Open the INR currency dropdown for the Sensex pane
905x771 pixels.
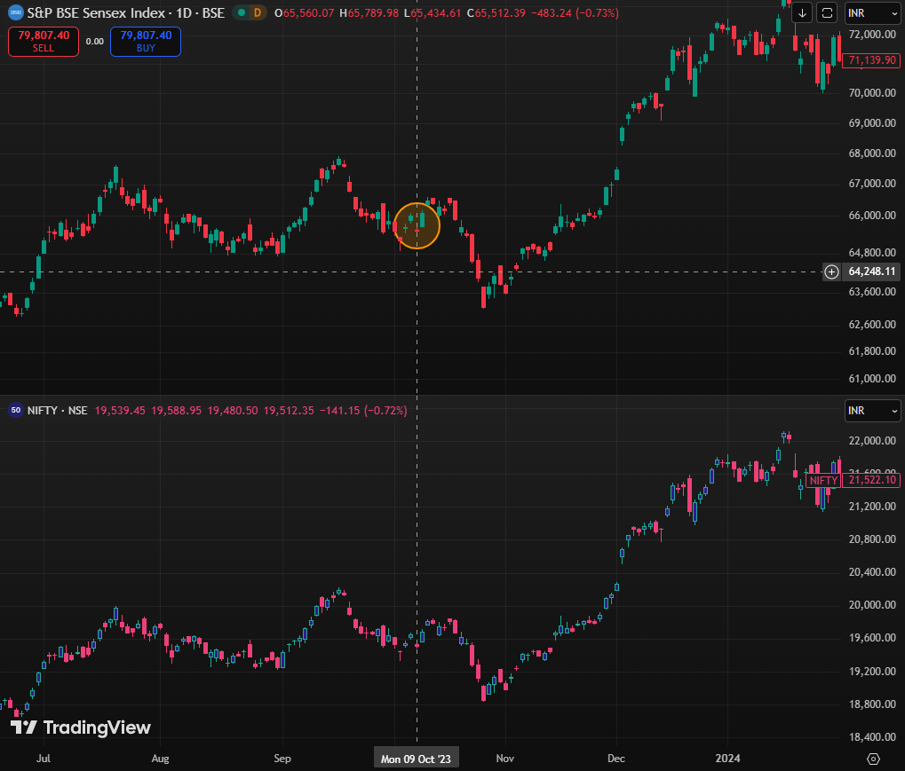click(871, 12)
